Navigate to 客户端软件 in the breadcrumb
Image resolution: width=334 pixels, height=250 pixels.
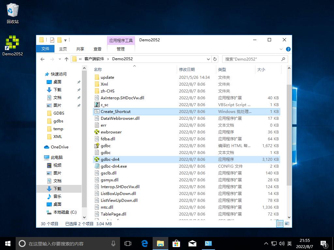click(x=94, y=59)
